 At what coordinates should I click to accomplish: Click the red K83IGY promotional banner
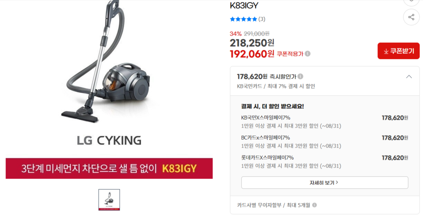(109, 168)
